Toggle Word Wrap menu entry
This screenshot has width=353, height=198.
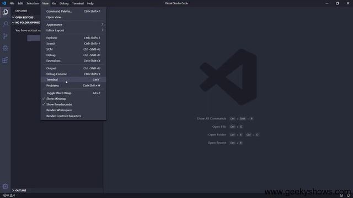pos(73,93)
